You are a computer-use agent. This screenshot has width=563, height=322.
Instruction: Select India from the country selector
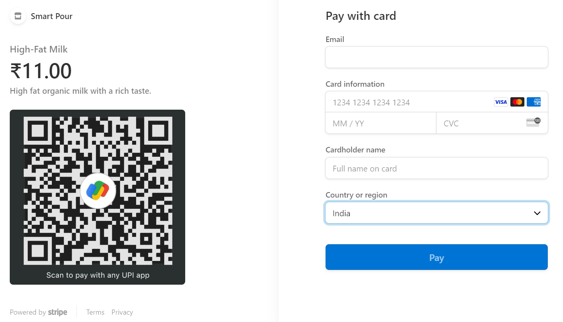(x=437, y=213)
